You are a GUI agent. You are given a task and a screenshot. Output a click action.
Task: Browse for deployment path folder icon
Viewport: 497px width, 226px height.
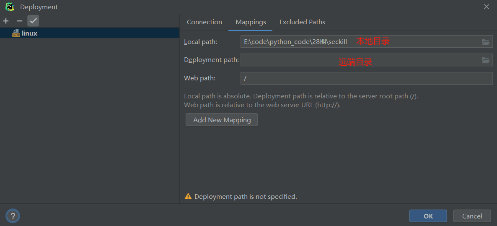pos(486,60)
